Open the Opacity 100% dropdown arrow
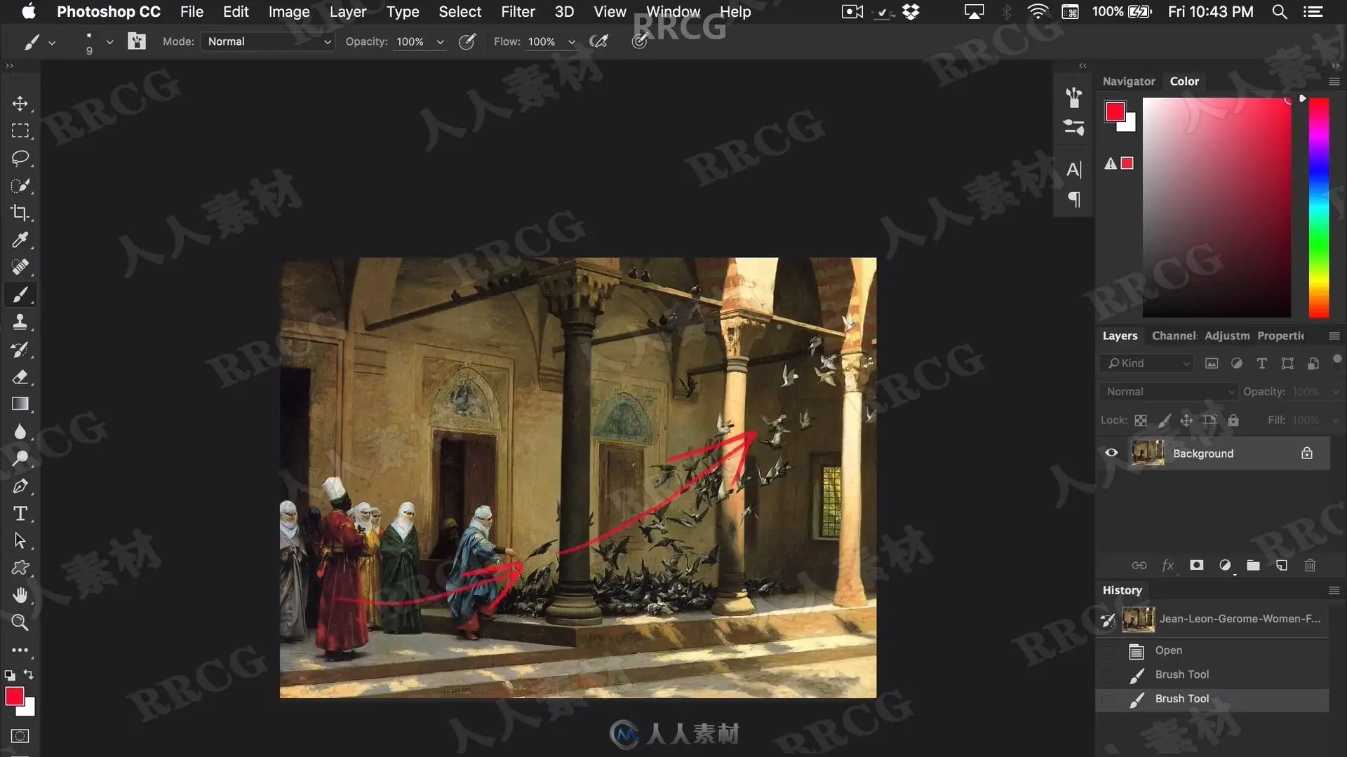 pos(440,42)
